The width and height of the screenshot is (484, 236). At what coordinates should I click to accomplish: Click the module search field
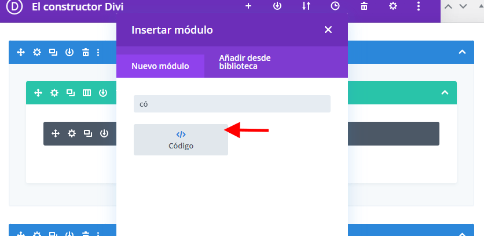(x=232, y=104)
